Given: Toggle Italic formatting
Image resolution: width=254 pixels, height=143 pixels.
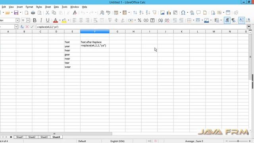Looking at the screenshot, I should pos(41,20).
